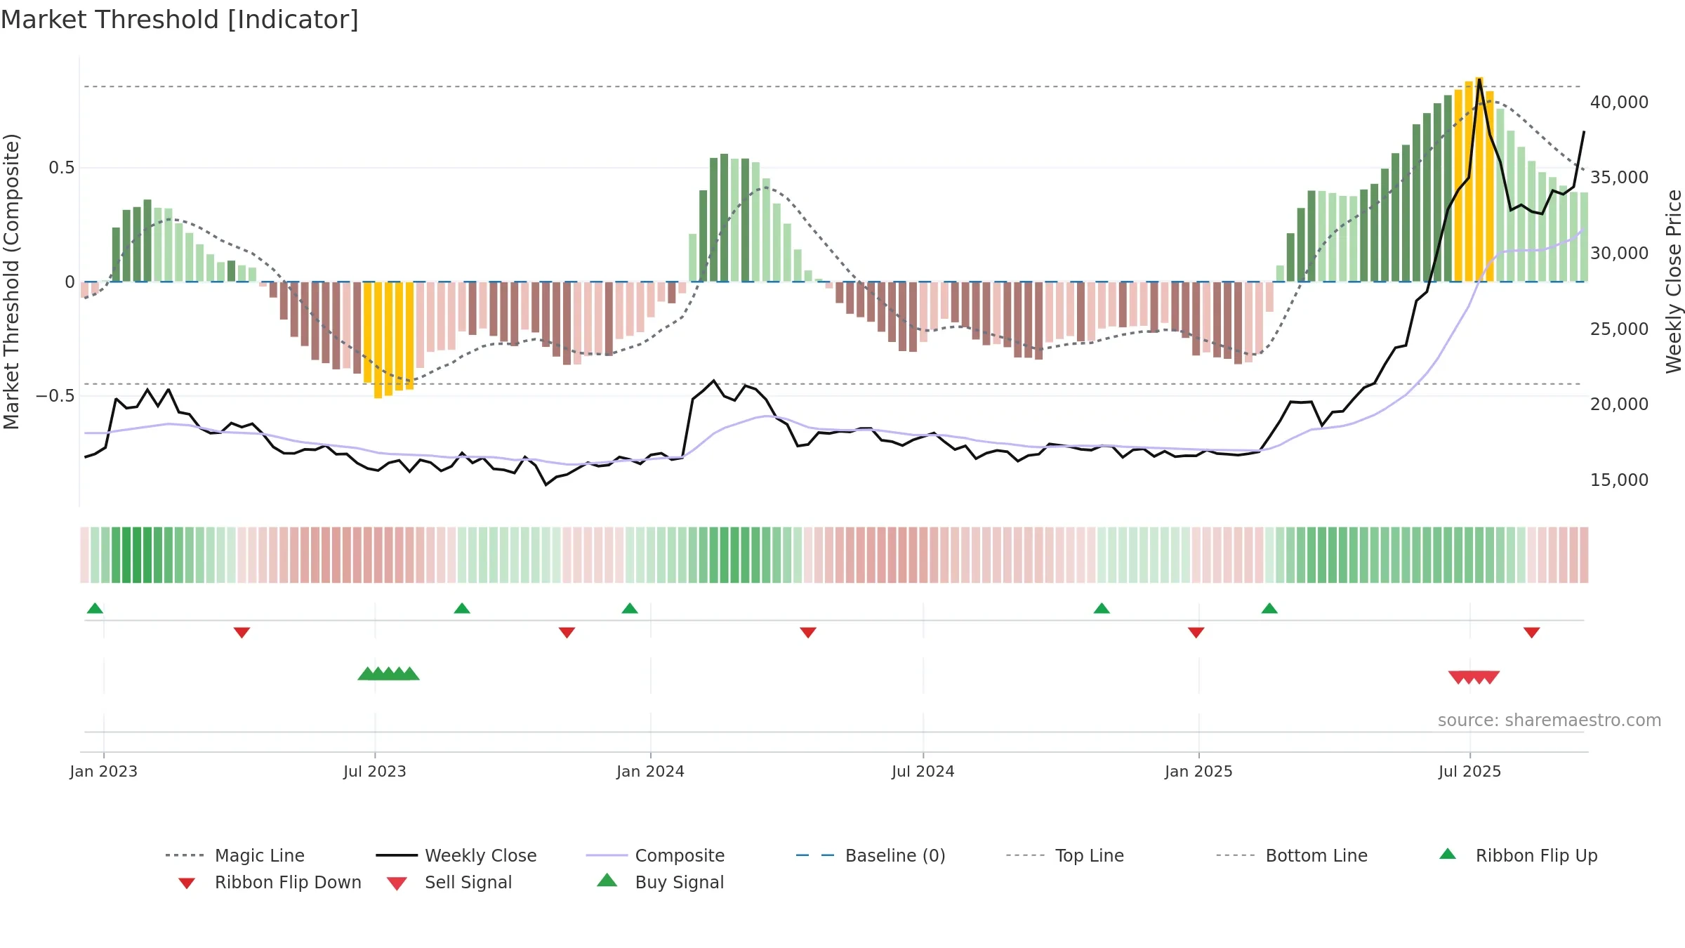Click the source: sharemaestro.com text
This screenshot has height=948, width=1685.
1549,720
